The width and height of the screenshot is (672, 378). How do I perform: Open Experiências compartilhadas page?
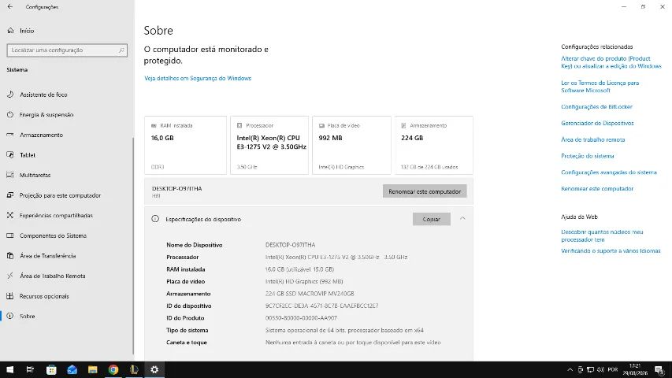point(56,215)
